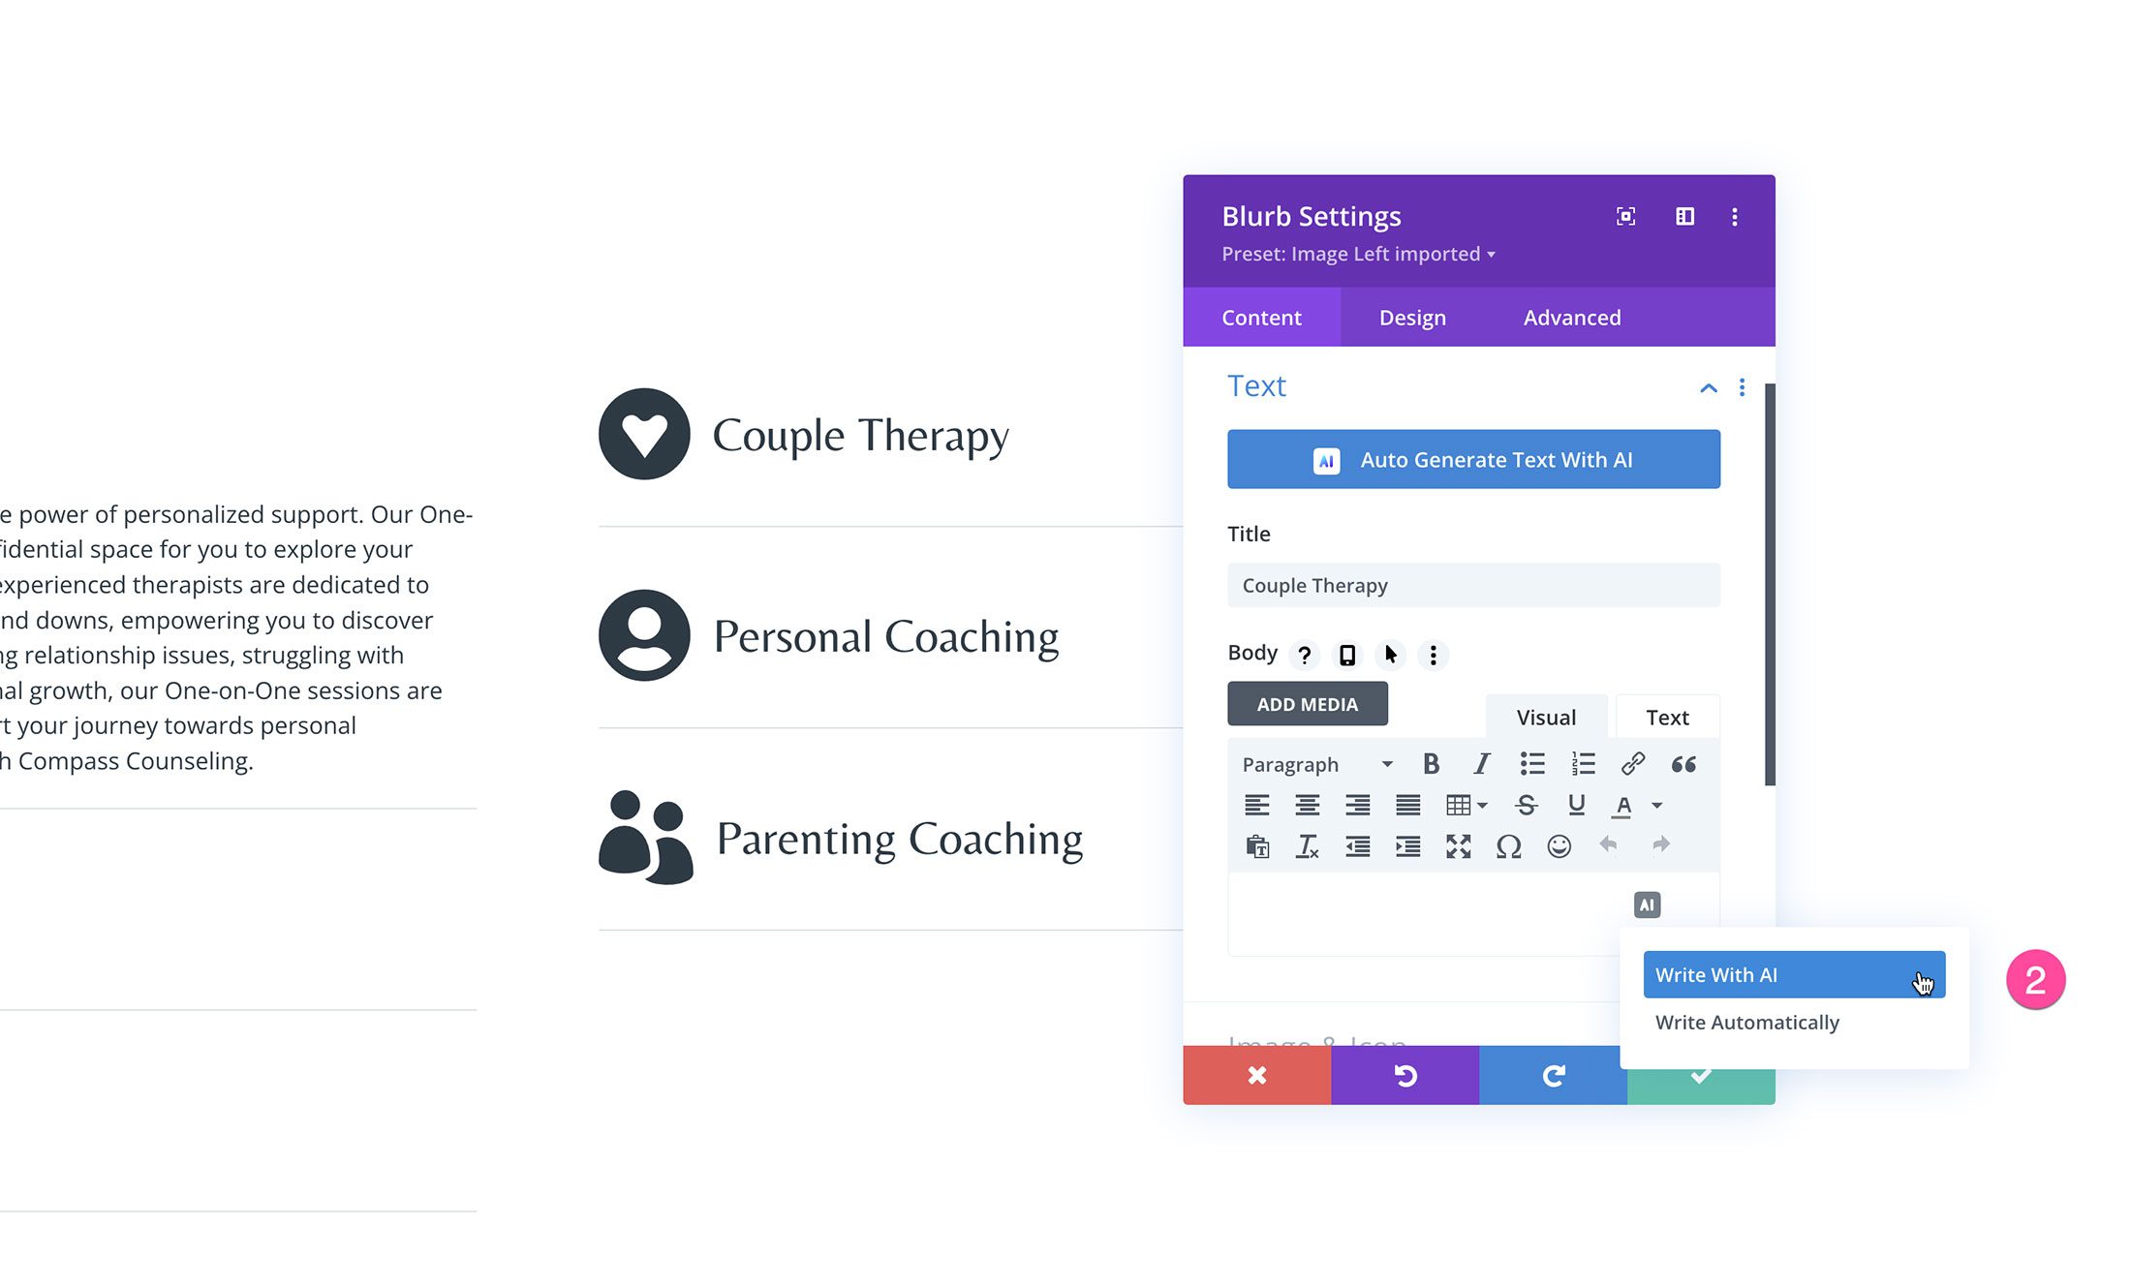The width and height of the screenshot is (2131, 1287).
Task: Click the Numbered list icon
Action: tap(1583, 764)
